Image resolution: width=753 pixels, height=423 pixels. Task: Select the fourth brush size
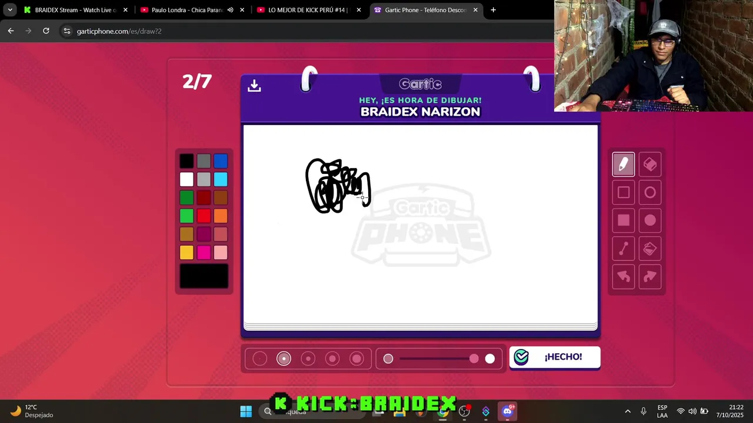click(x=332, y=358)
